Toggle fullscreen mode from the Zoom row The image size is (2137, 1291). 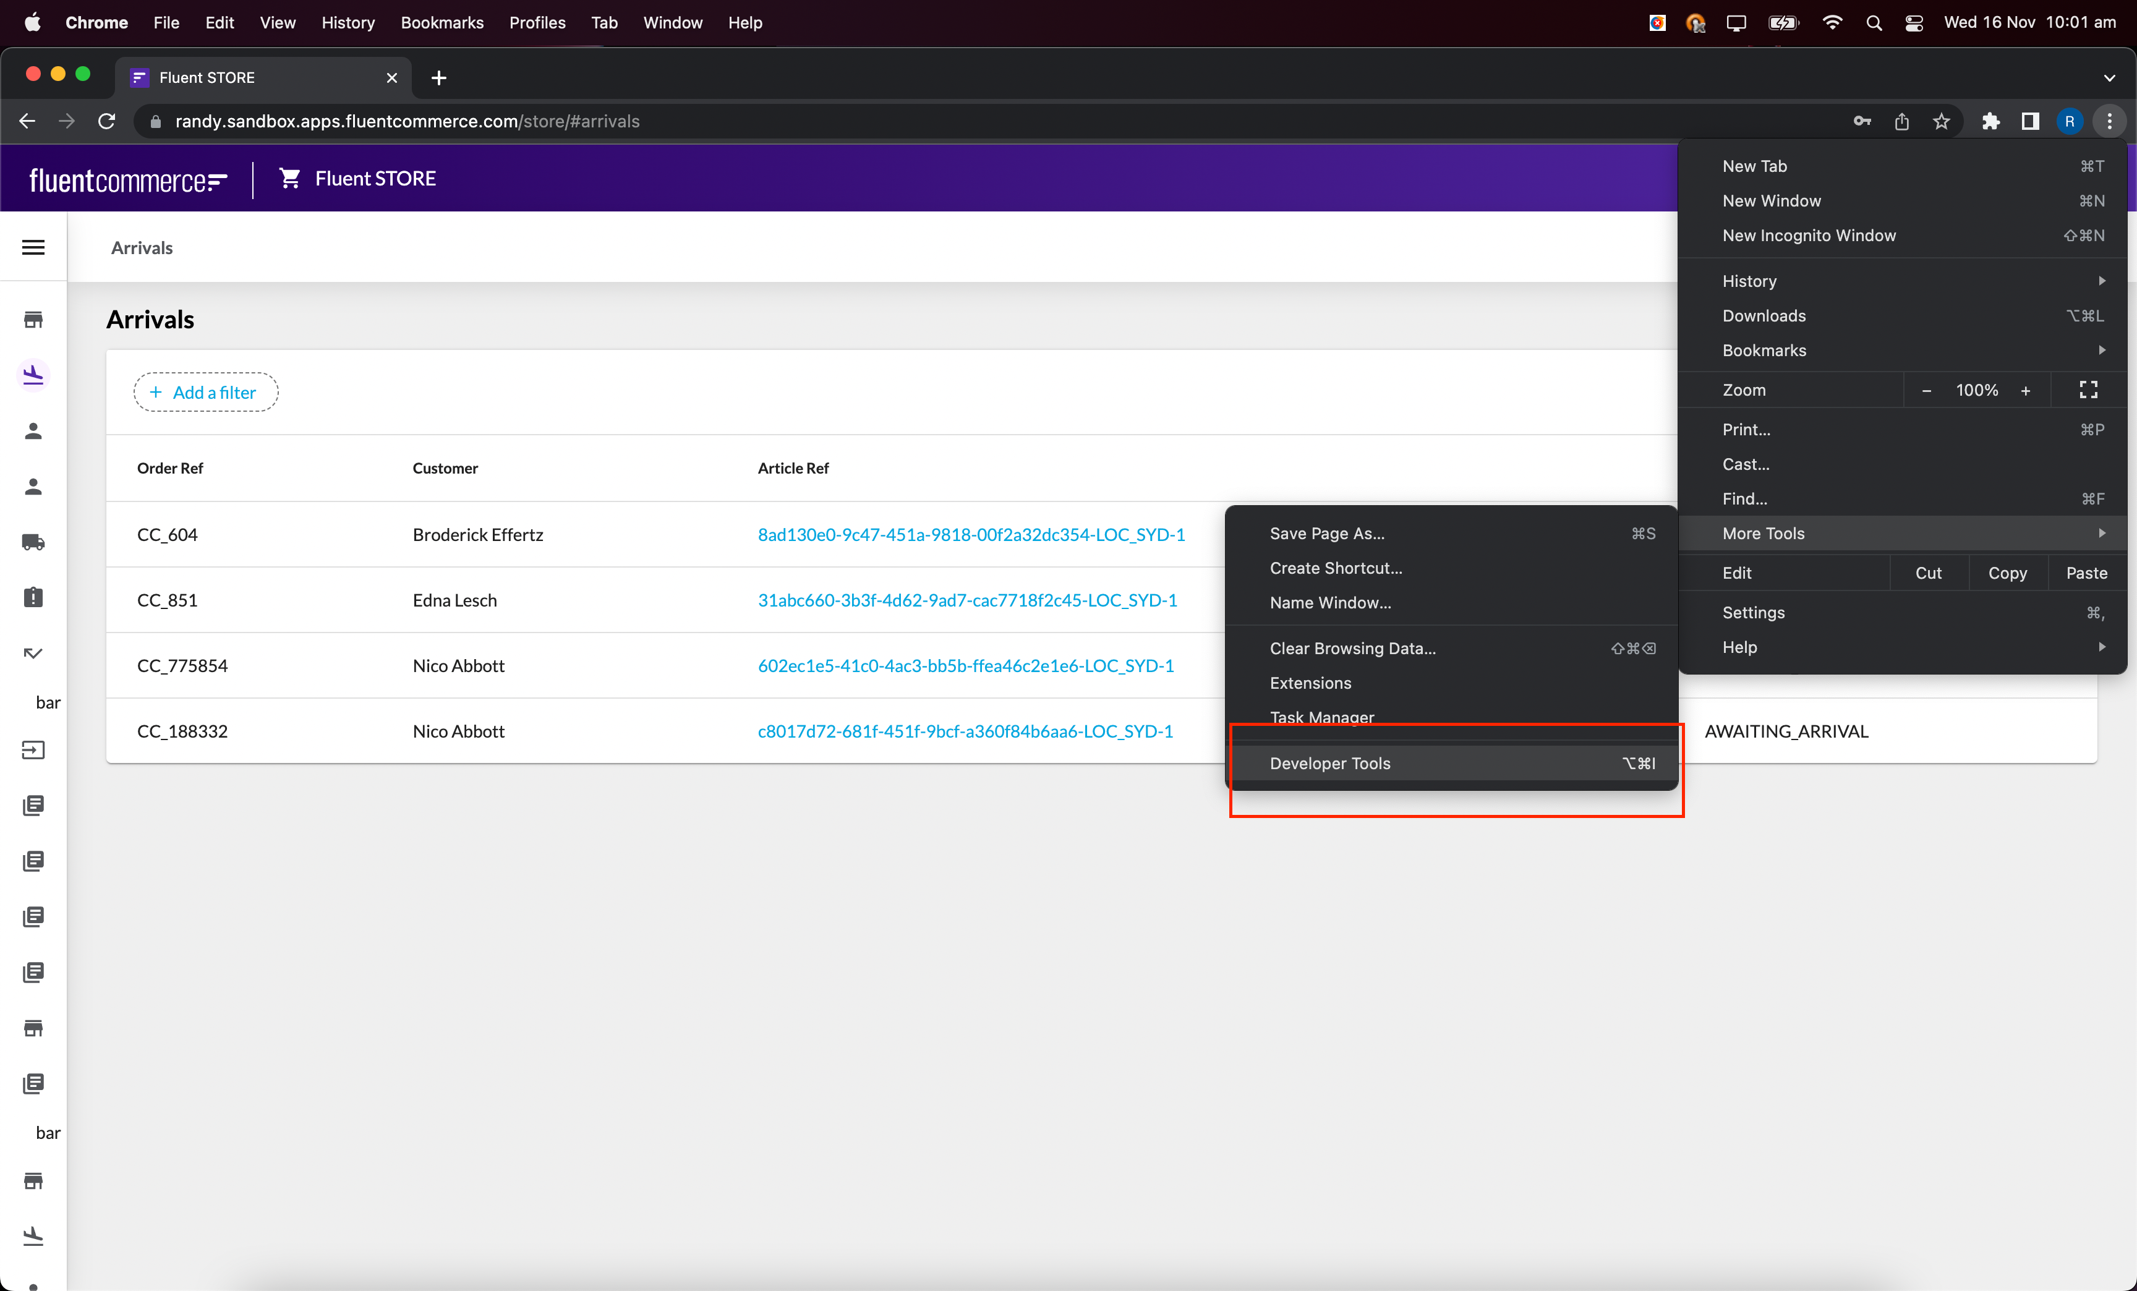2087,390
